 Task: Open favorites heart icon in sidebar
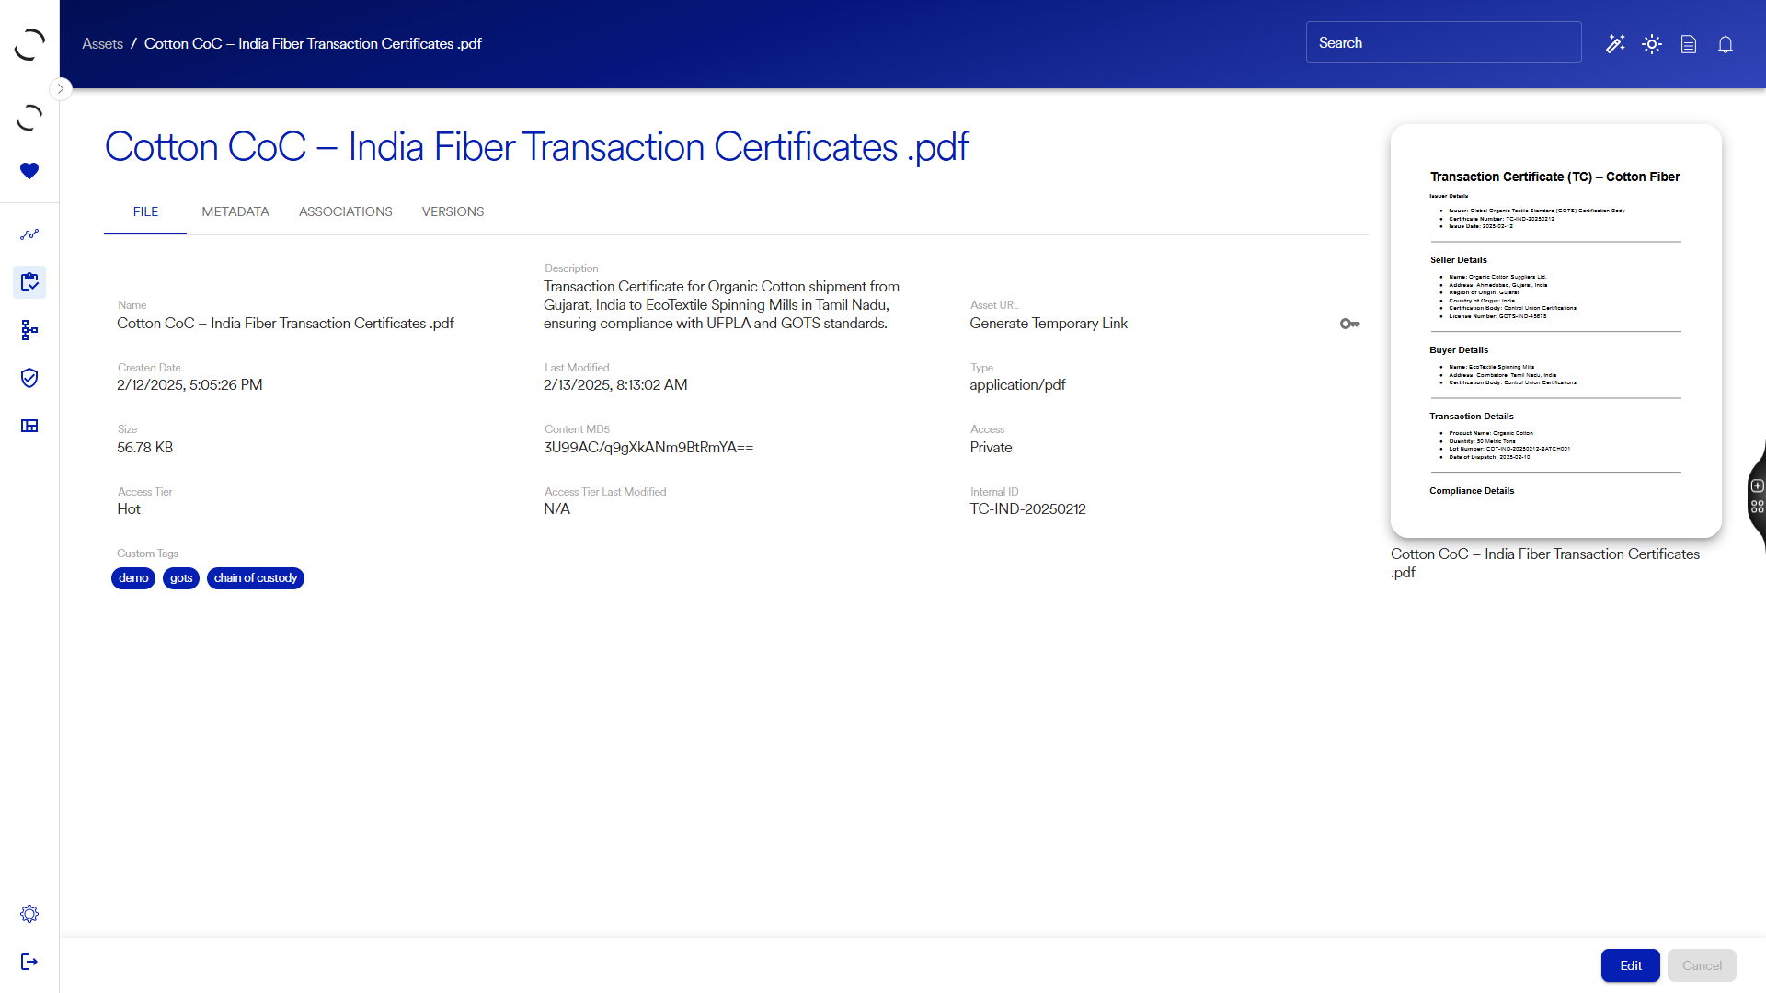click(29, 171)
